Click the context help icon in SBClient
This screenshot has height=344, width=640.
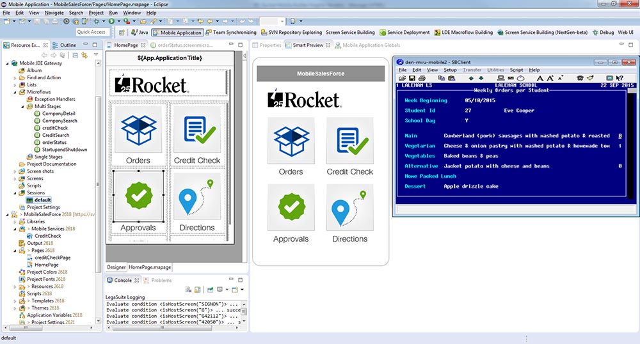pyautogui.click(x=620, y=78)
